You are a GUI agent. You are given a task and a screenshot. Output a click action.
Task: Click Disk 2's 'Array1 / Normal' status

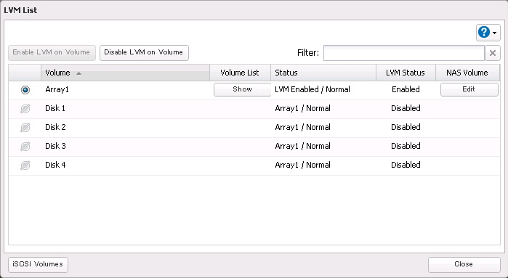pyautogui.click(x=302, y=127)
